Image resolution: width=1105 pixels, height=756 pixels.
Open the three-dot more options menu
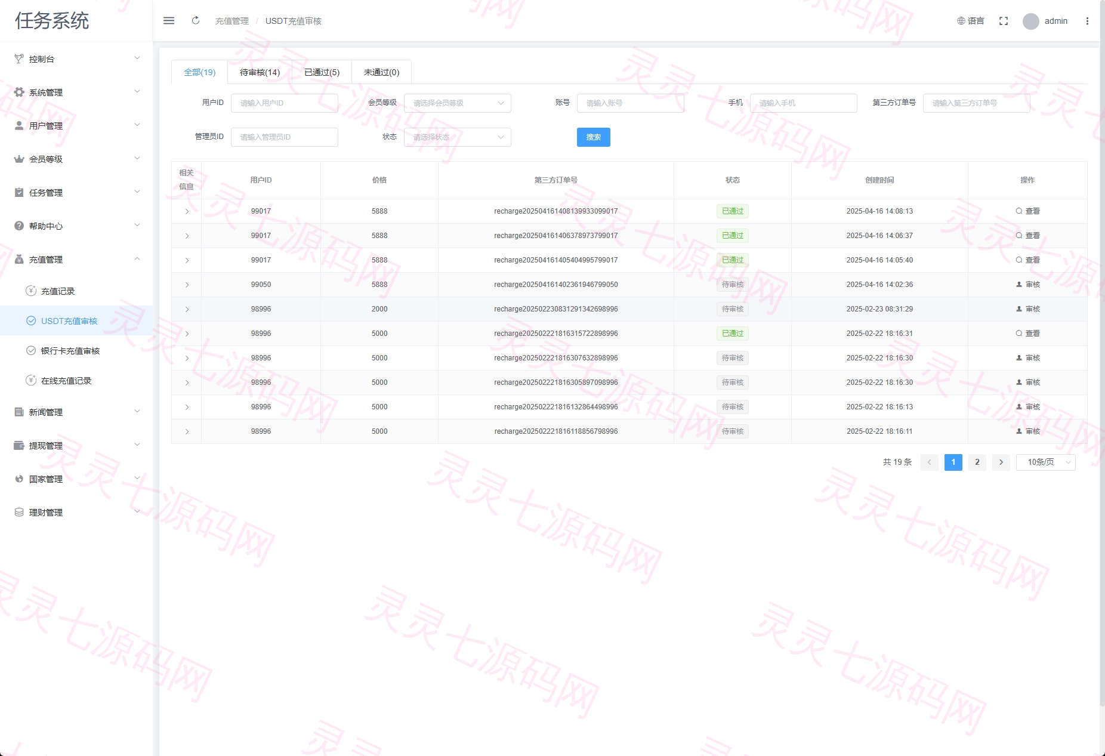[1087, 21]
